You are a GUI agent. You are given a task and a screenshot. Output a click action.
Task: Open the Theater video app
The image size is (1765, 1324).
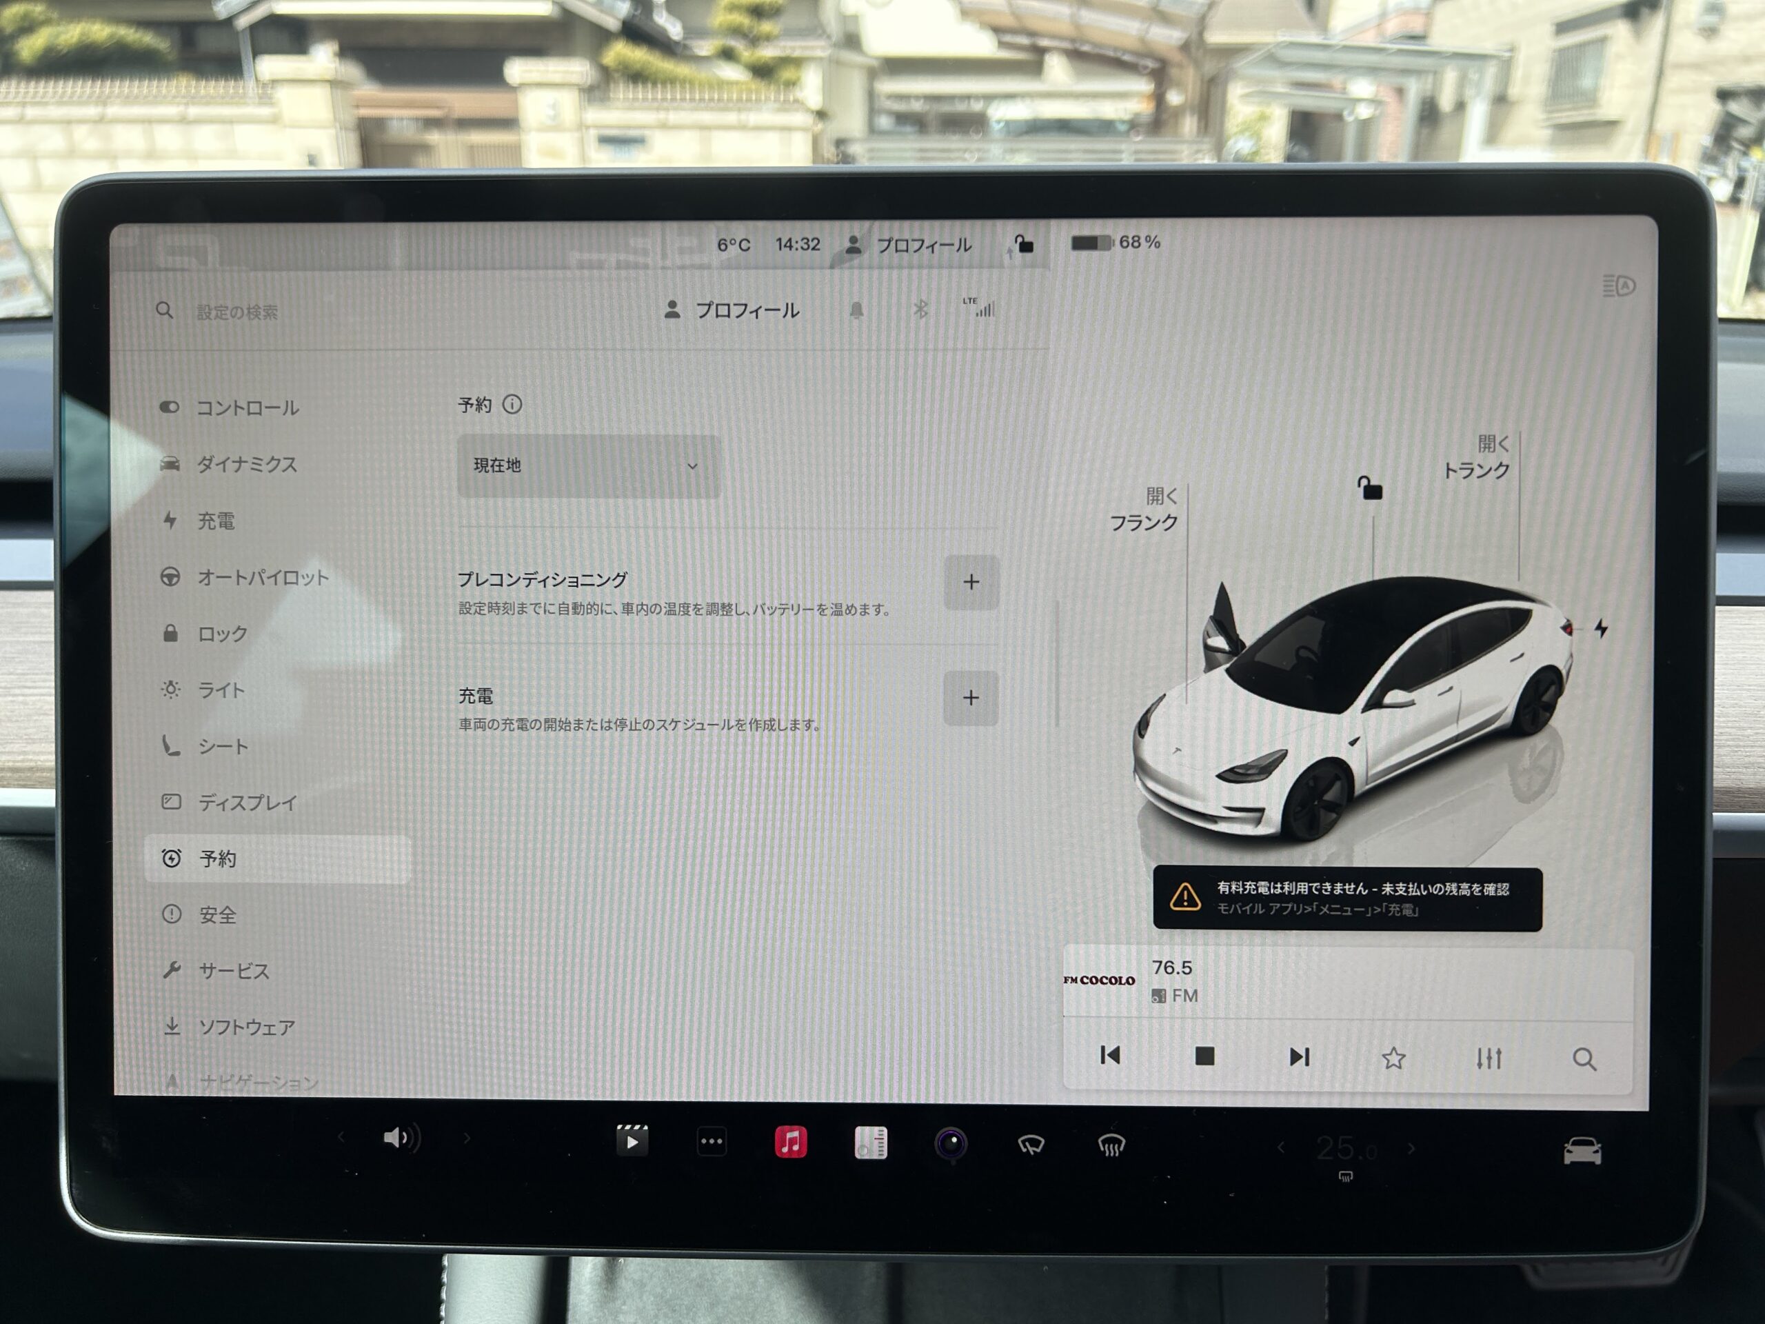(x=632, y=1141)
